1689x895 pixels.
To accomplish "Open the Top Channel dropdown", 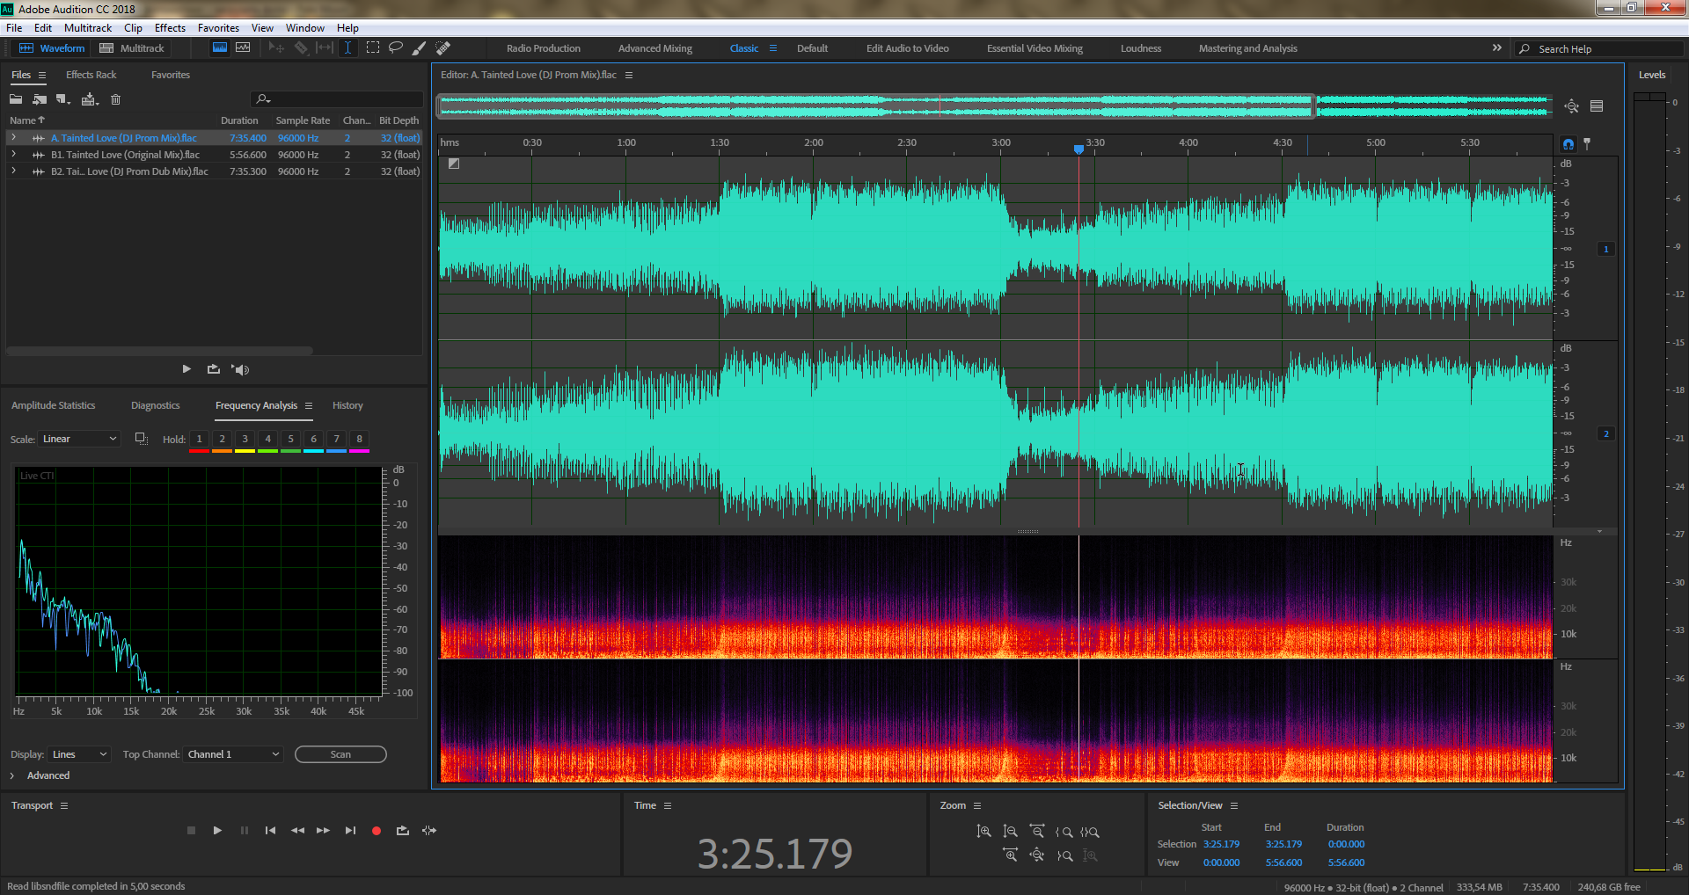I will pos(233,754).
